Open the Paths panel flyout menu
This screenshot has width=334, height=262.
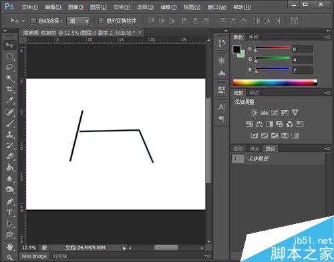pyautogui.click(x=327, y=149)
